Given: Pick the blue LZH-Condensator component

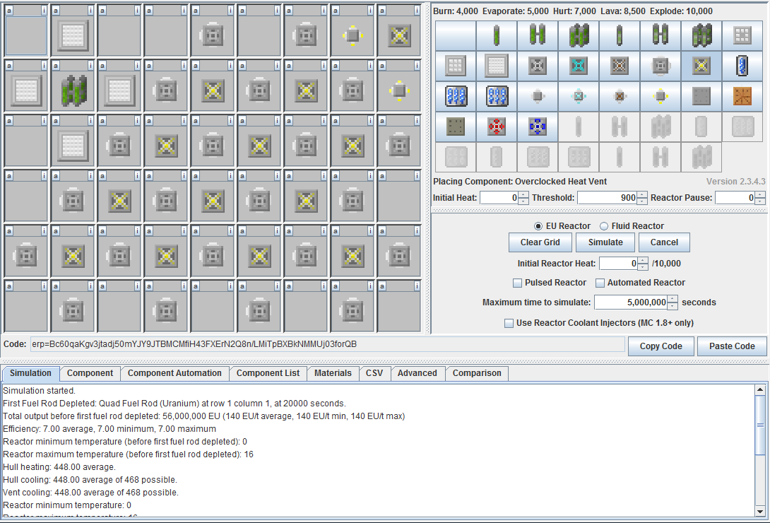Looking at the screenshot, I should (x=538, y=127).
